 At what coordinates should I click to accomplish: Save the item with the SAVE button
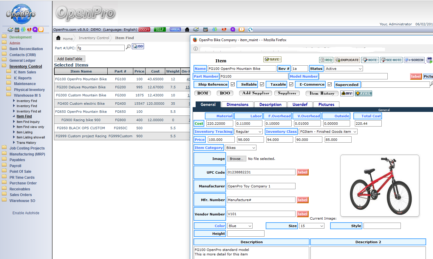pyautogui.click(x=272, y=59)
